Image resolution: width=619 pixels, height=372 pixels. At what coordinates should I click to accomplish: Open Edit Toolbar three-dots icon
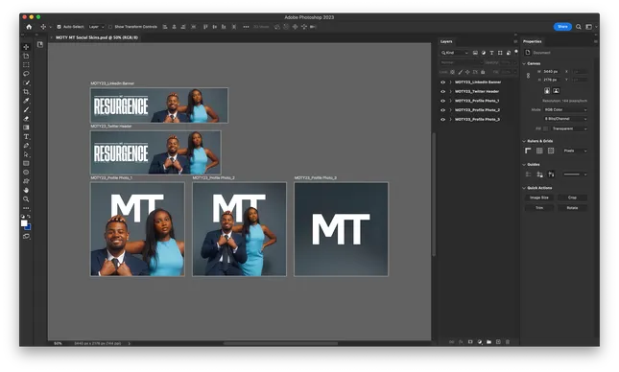(26, 208)
